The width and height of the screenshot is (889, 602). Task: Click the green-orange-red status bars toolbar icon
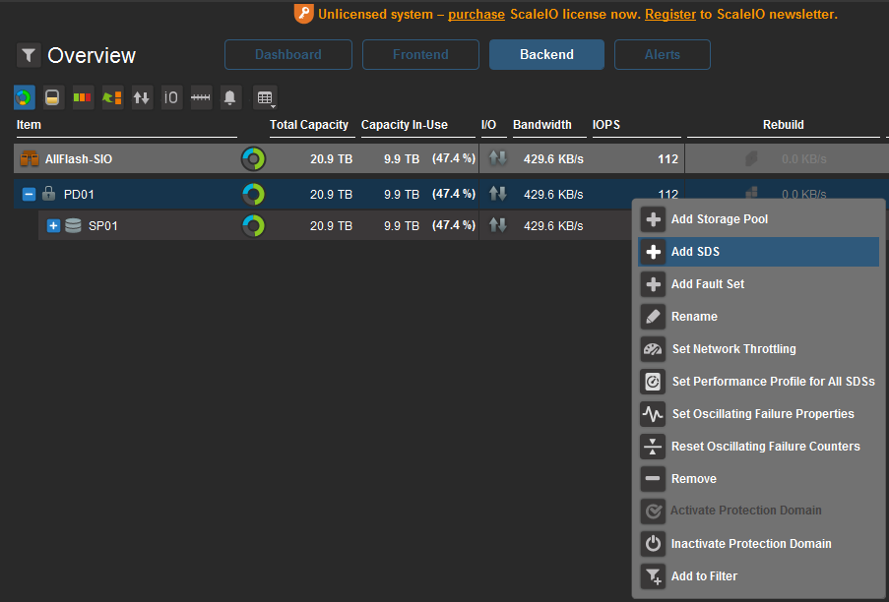[83, 97]
